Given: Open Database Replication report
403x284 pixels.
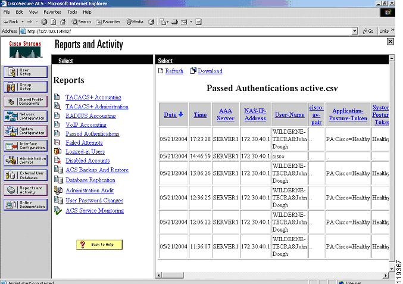Looking at the screenshot, I should [x=90, y=180].
